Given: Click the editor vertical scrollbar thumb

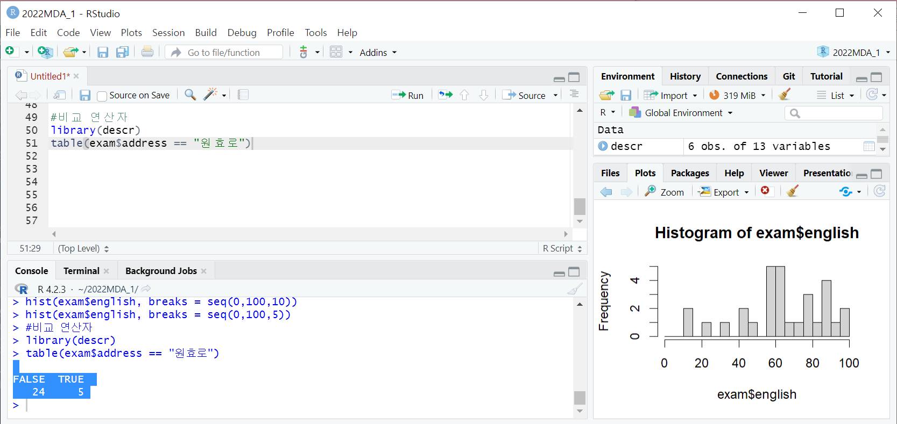Looking at the screenshot, I should tap(580, 206).
